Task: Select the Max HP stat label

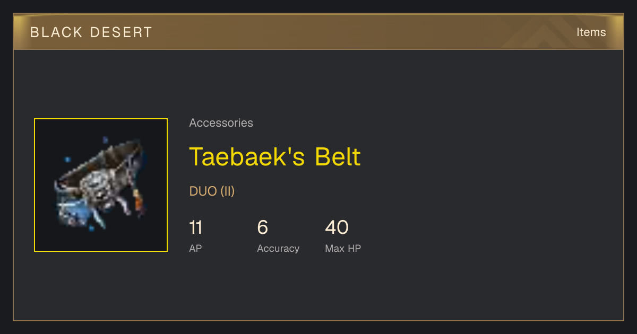Action: coord(343,248)
